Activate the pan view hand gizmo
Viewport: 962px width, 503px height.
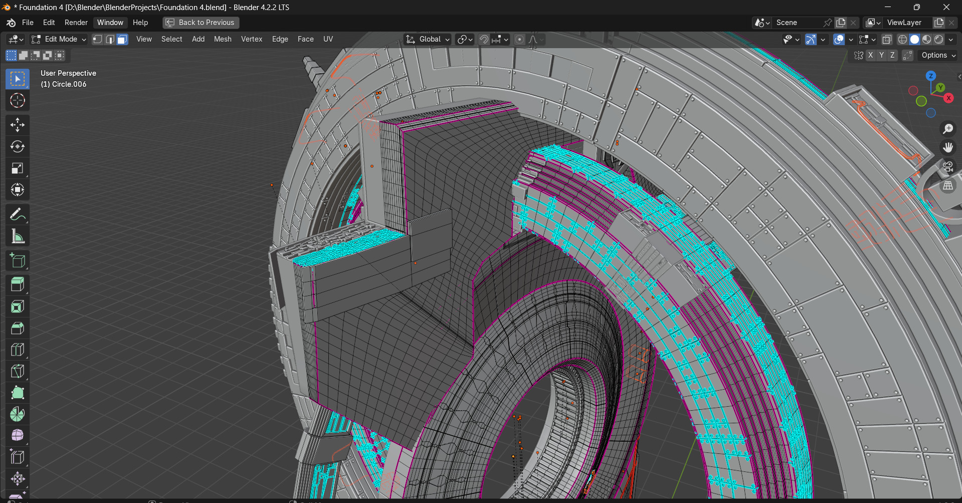(948, 147)
